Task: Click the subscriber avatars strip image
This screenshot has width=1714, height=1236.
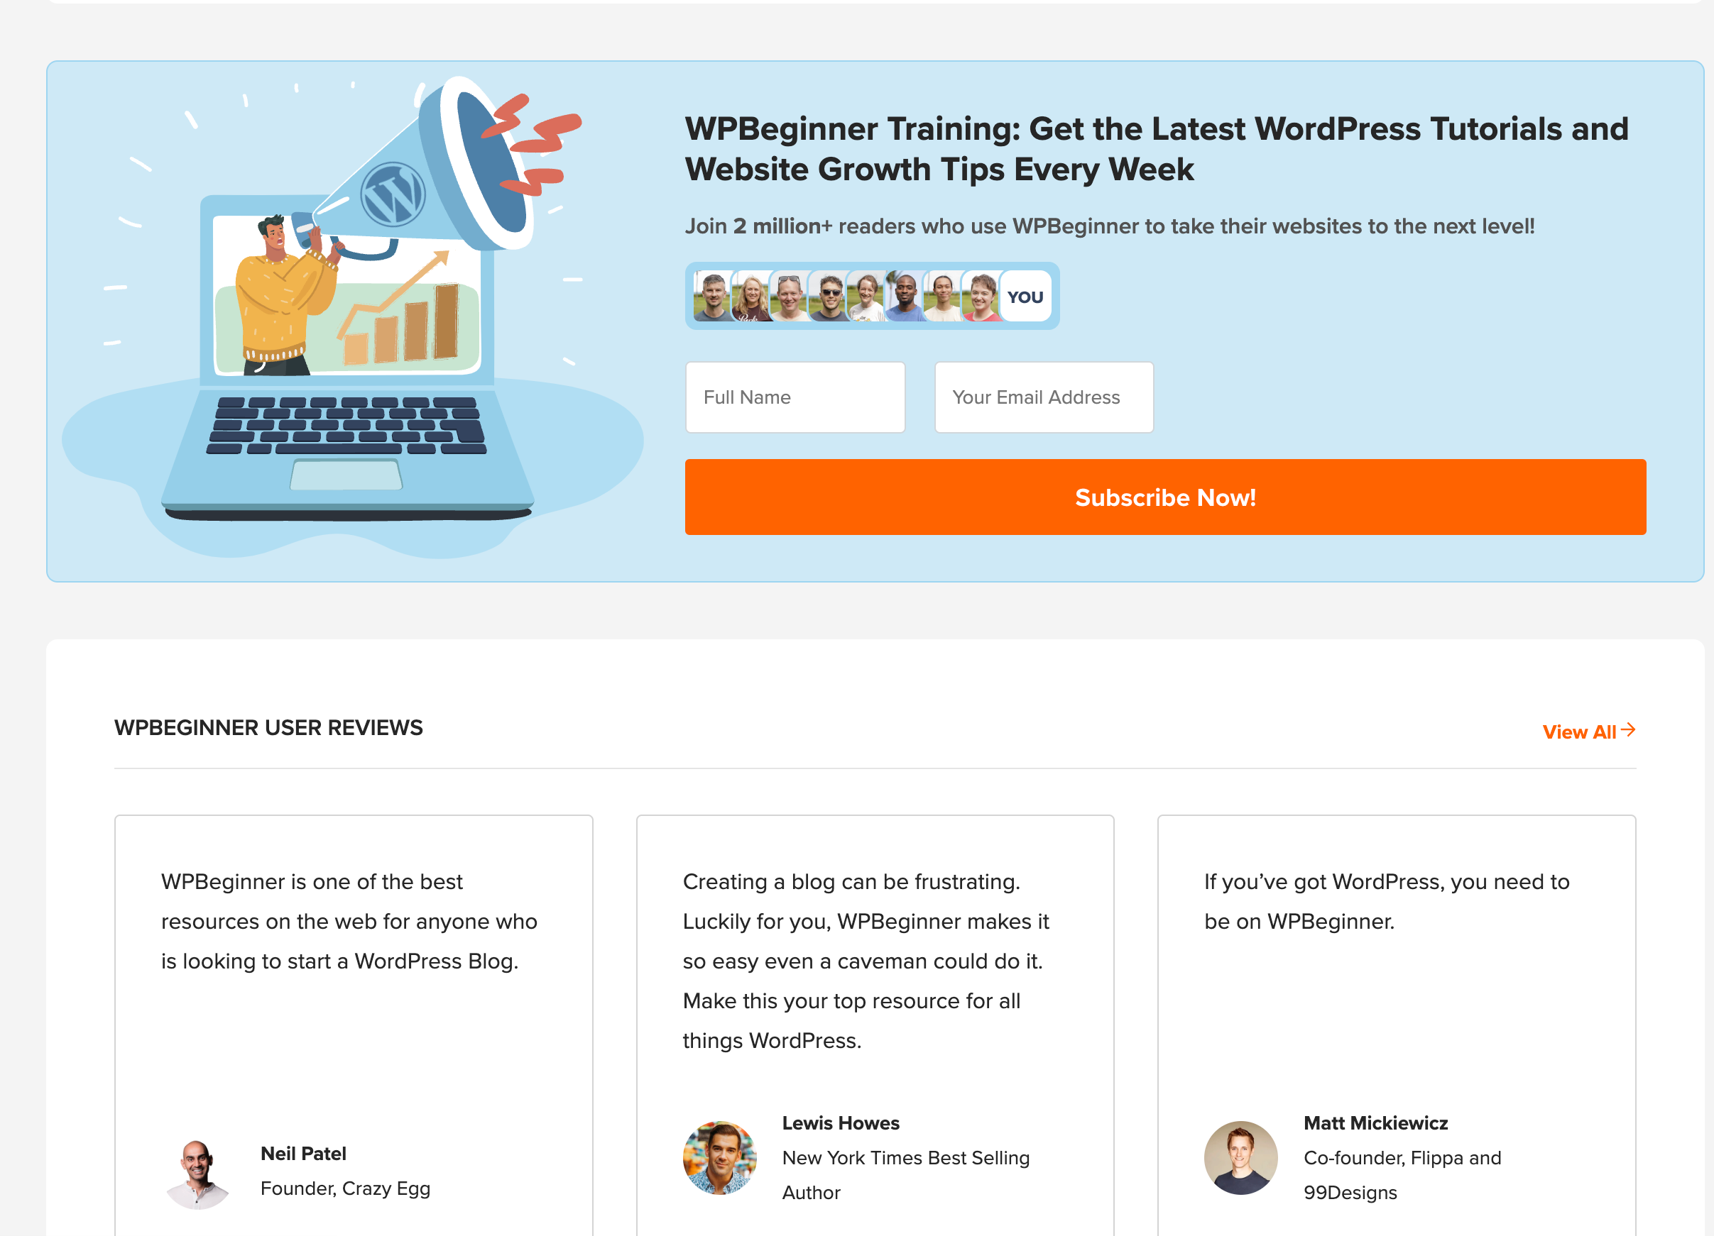Action: pyautogui.click(x=872, y=296)
